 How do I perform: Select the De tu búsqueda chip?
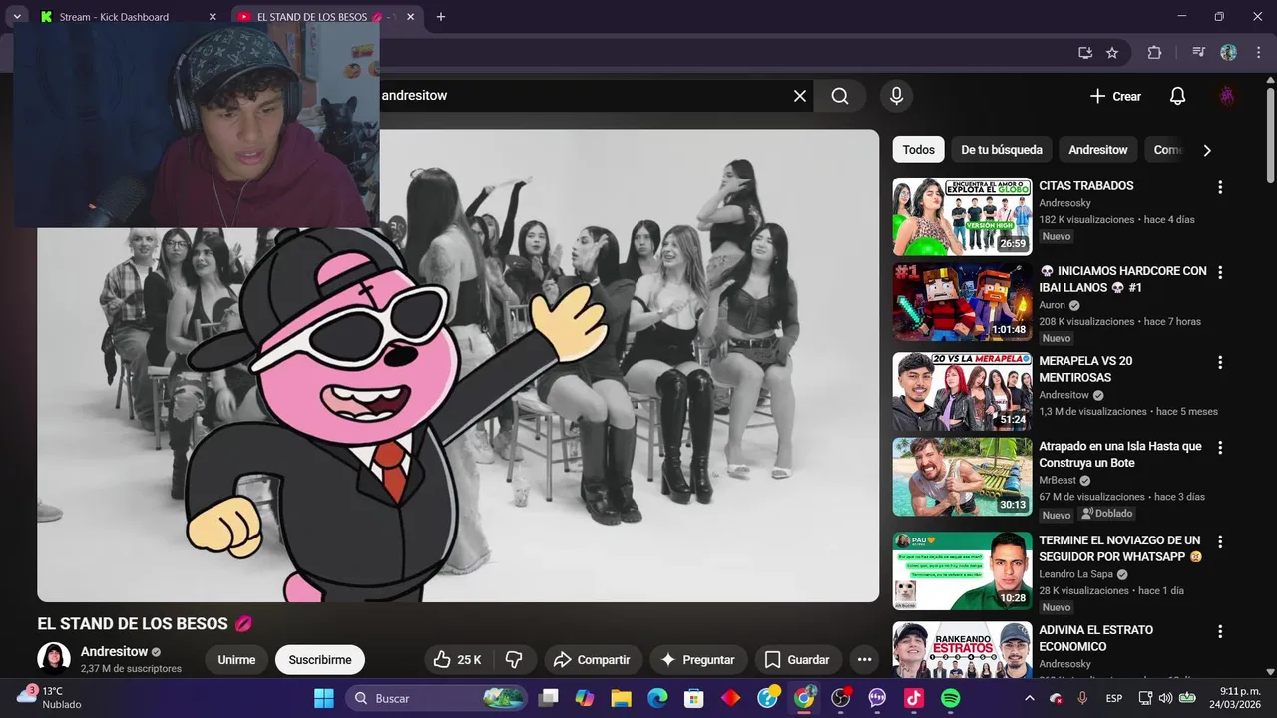click(1001, 150)
